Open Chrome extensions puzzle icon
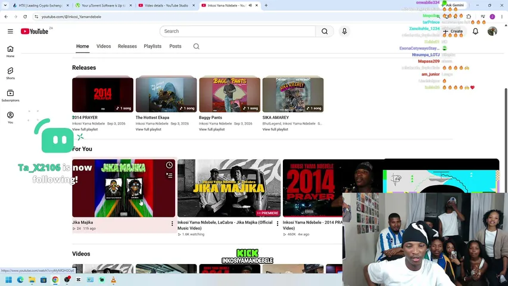508x286 pixels. point(469,17)
